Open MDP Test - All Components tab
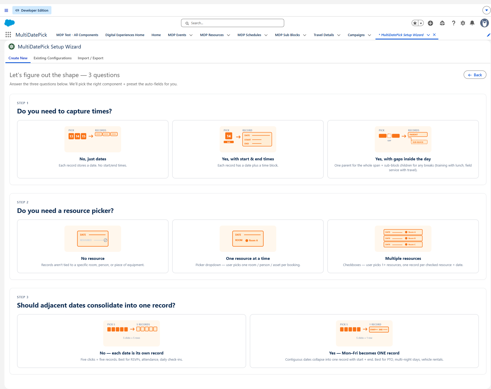491x389 pixels. (77, 35)
